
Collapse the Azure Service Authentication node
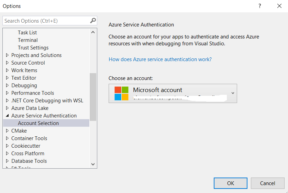coord(7,115)
